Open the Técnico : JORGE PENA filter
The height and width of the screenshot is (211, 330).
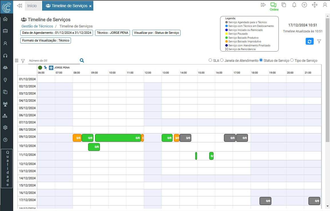112,33
